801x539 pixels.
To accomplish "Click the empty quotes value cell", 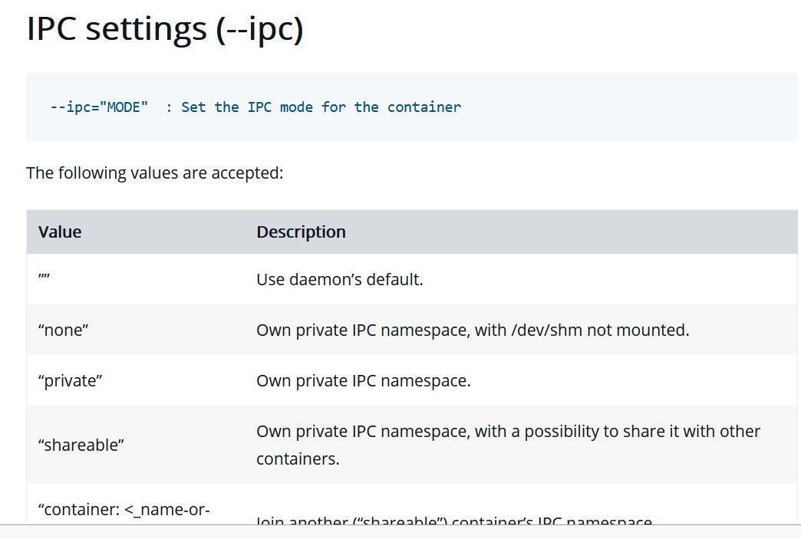I will point(44,279).
